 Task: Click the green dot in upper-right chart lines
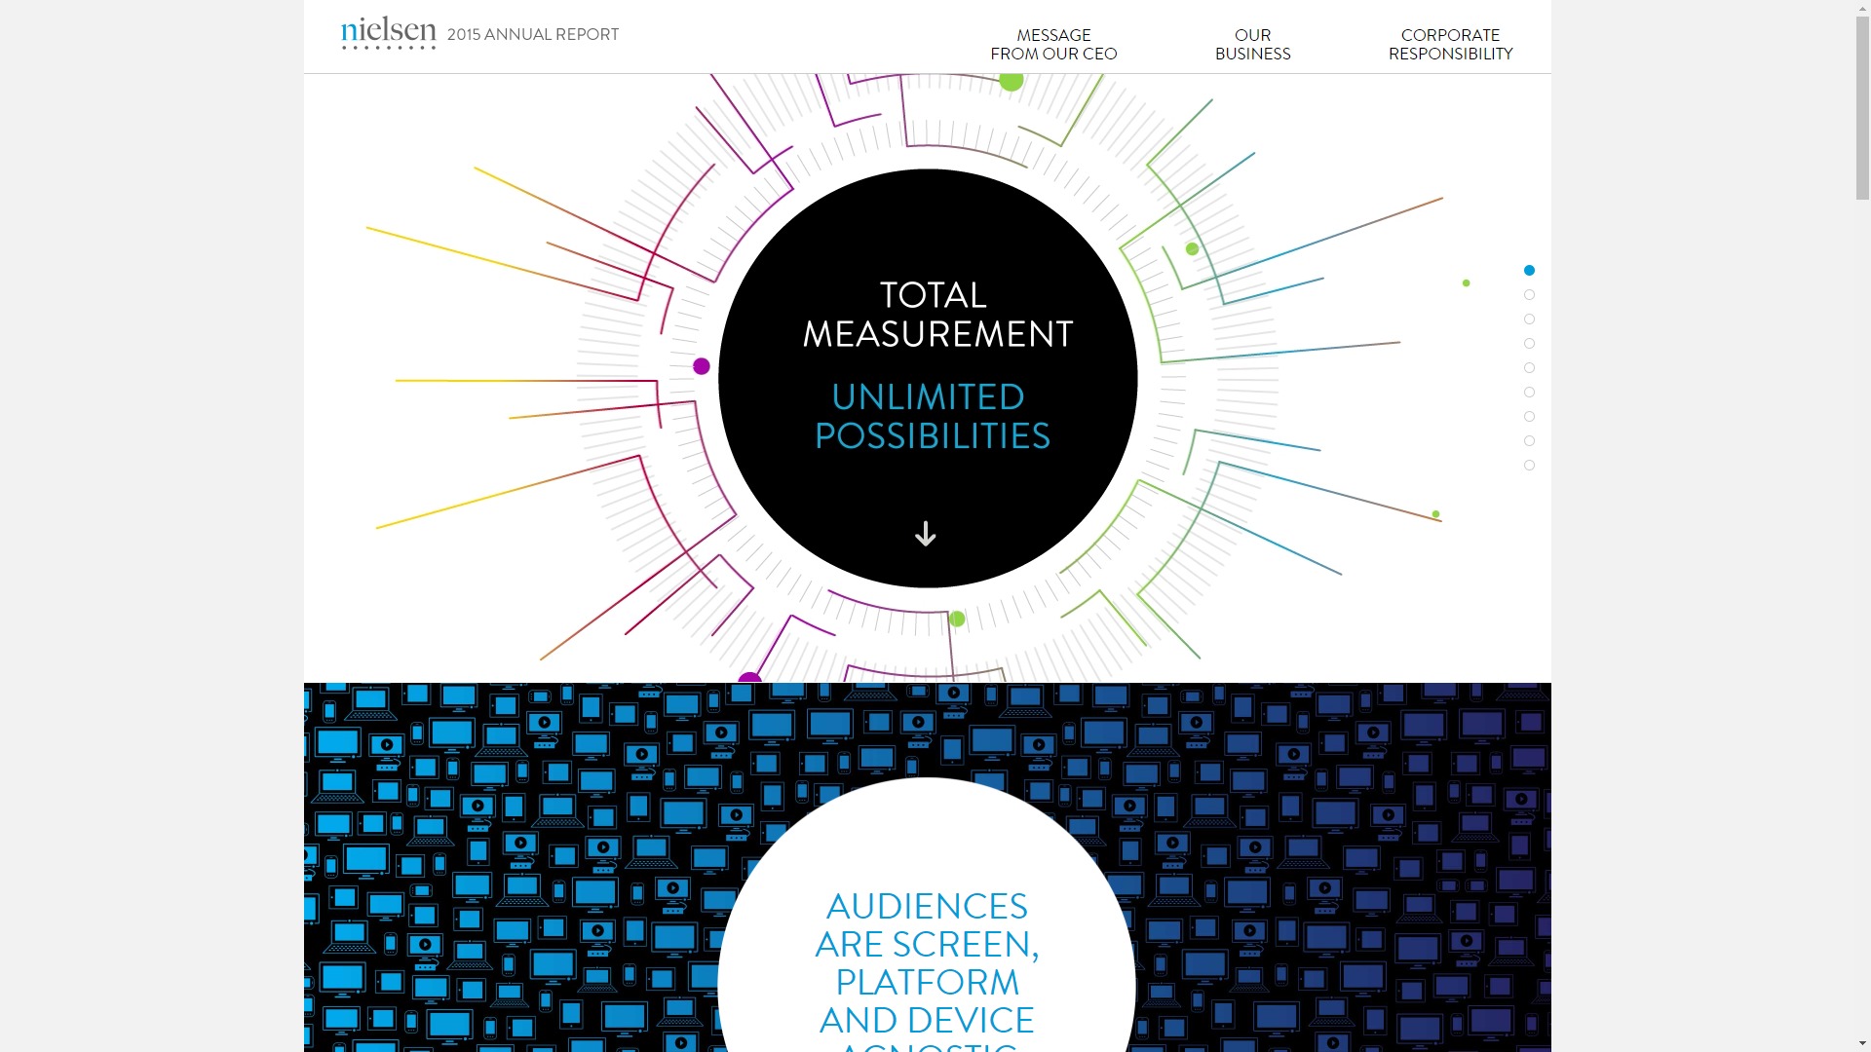(x=1192, y=249)
